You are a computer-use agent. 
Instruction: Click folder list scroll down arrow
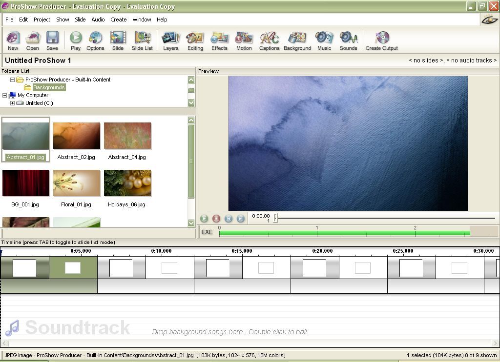[191, 102]
